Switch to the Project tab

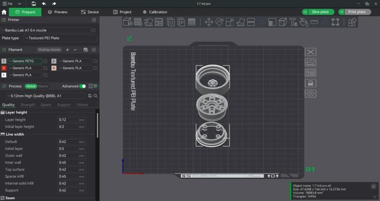(122, 12)
